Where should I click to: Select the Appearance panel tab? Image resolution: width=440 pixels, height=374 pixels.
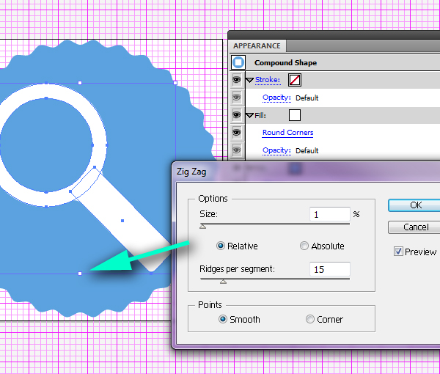point(257,45)
